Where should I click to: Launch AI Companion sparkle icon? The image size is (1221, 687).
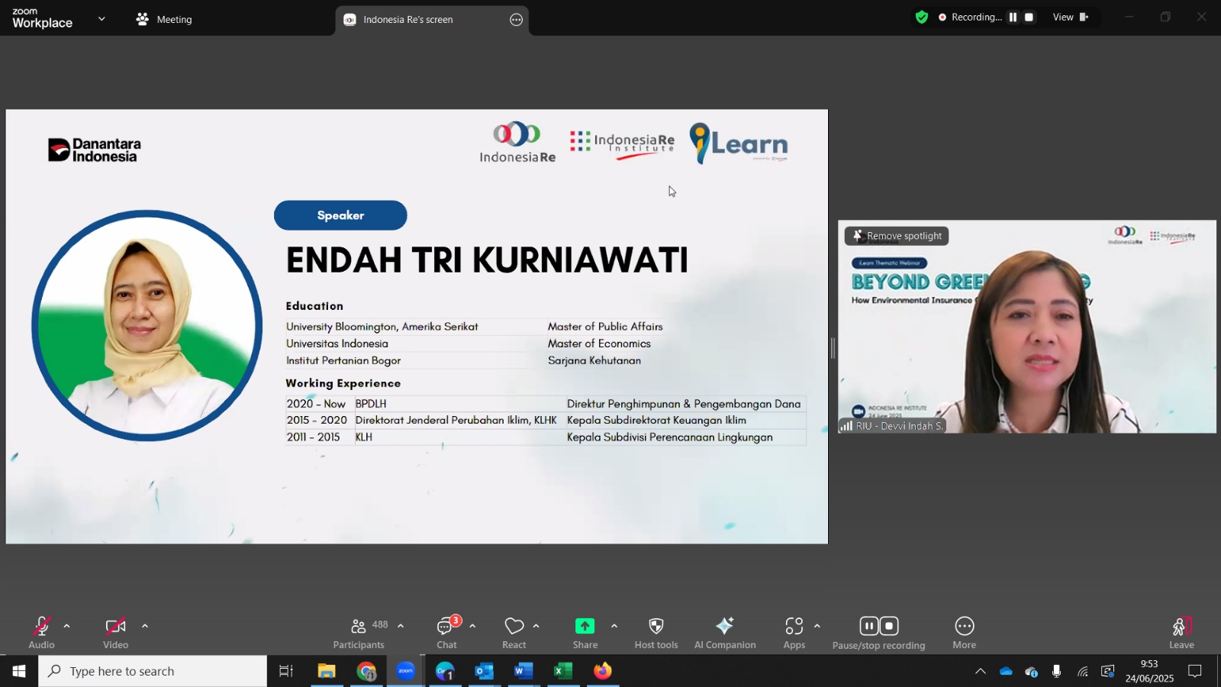click(724, 626)
